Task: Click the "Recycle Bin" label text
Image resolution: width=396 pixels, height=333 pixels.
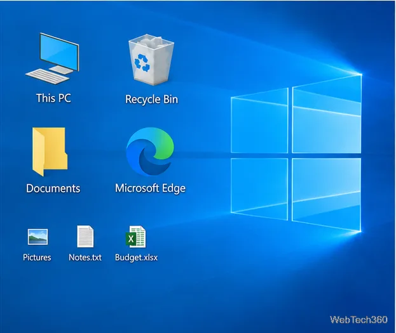Action: (x=151, y=100)
